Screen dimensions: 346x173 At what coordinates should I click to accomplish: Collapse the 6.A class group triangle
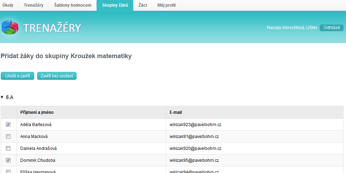tap(2, 97)
